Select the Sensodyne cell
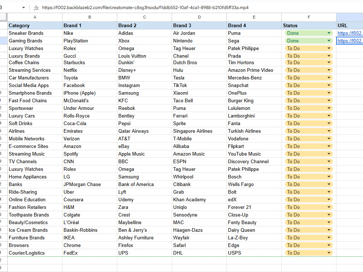 199,215
